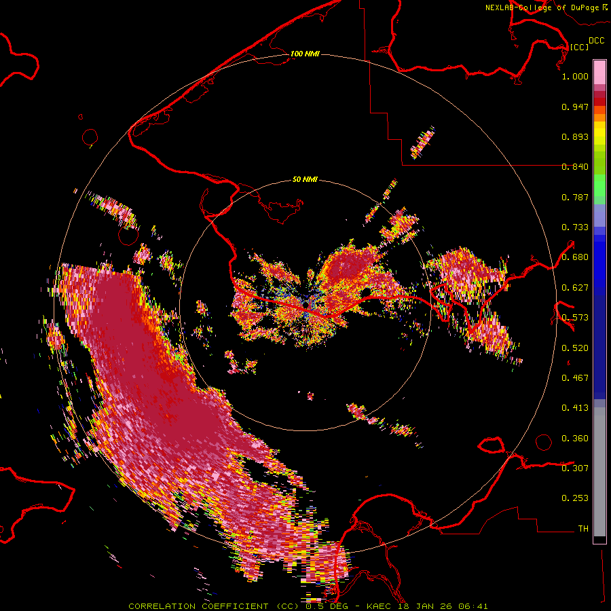The height and width of the screenshot is (611, 611).
Task: Click the [CC] scale unit label
Action: tap(579, 47)
